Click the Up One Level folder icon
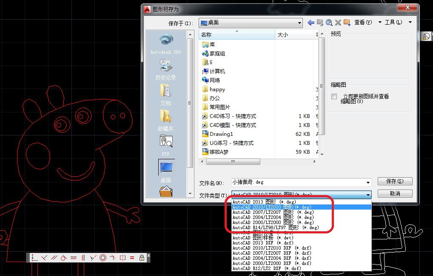This screenshot has width=433, height=276. [x=319, y=22]
